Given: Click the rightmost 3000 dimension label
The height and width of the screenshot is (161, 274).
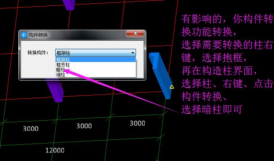Looking at the screenshot, I should pyautogui.click(x=137, y=123).
